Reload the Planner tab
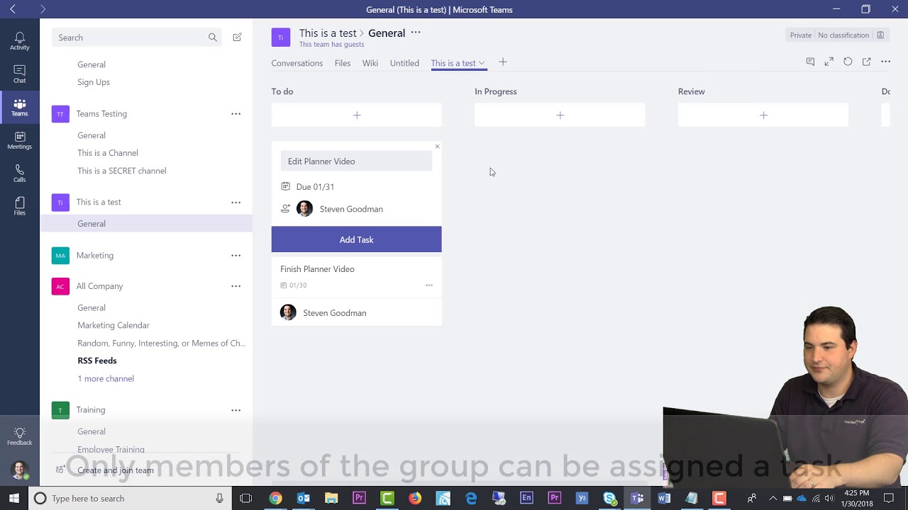The width and height of the screenshot is (908, 510). point(848,62)
